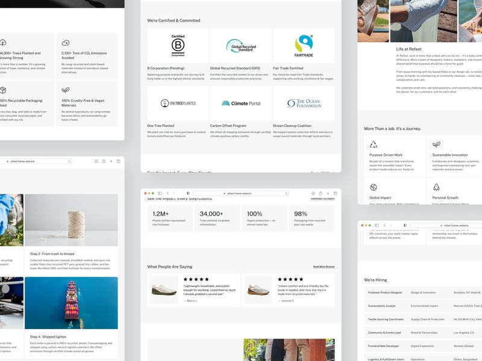Click the Logistics & Fulfillment Intern job row
Viewport: 482px width, 361px height.
423,357
